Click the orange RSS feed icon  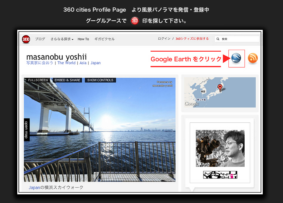click(253, 58)
